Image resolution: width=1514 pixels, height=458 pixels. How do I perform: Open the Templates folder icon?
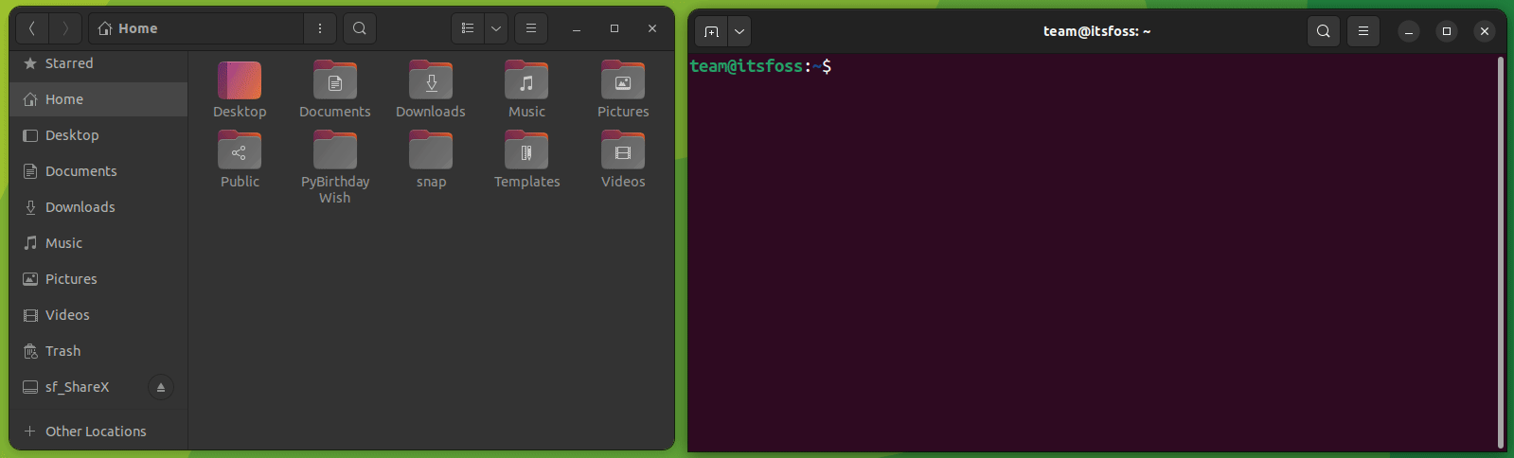pyautogui.click(x=526, y=152)
